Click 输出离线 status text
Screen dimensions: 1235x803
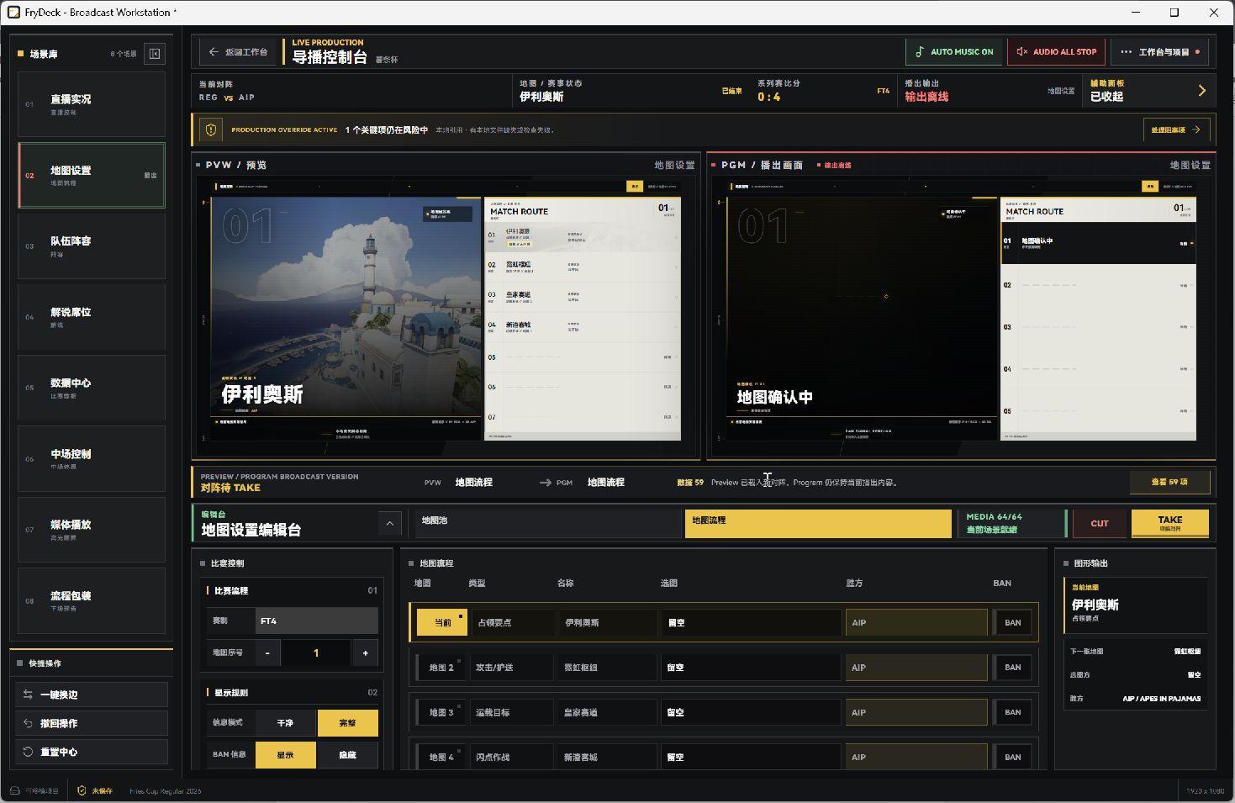(x=926, y=97)
